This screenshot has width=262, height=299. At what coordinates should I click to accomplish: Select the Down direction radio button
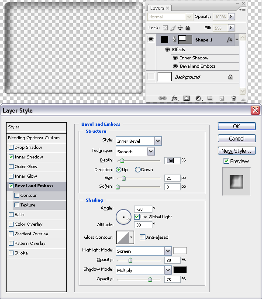click(138, 170)
